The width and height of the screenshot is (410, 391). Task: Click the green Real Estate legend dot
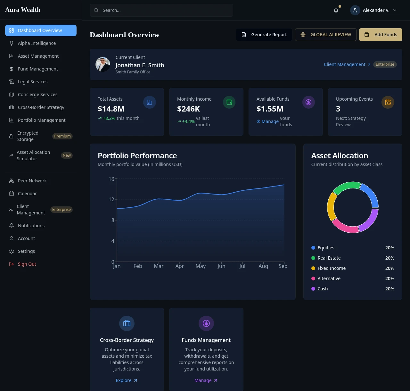coord(313,258)
